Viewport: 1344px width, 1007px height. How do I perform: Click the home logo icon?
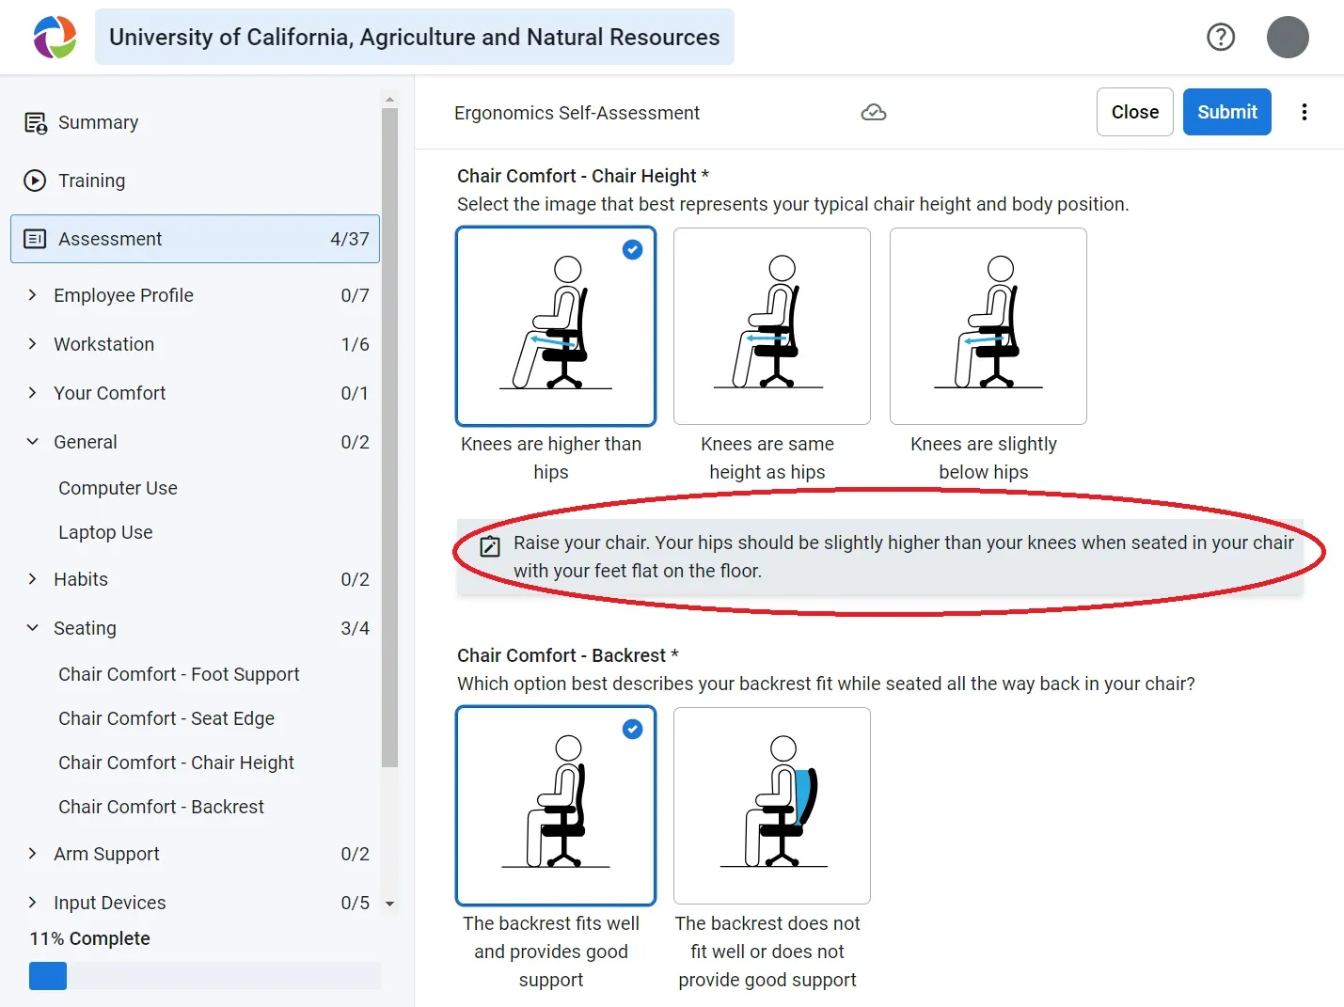(x=55, y=37)
